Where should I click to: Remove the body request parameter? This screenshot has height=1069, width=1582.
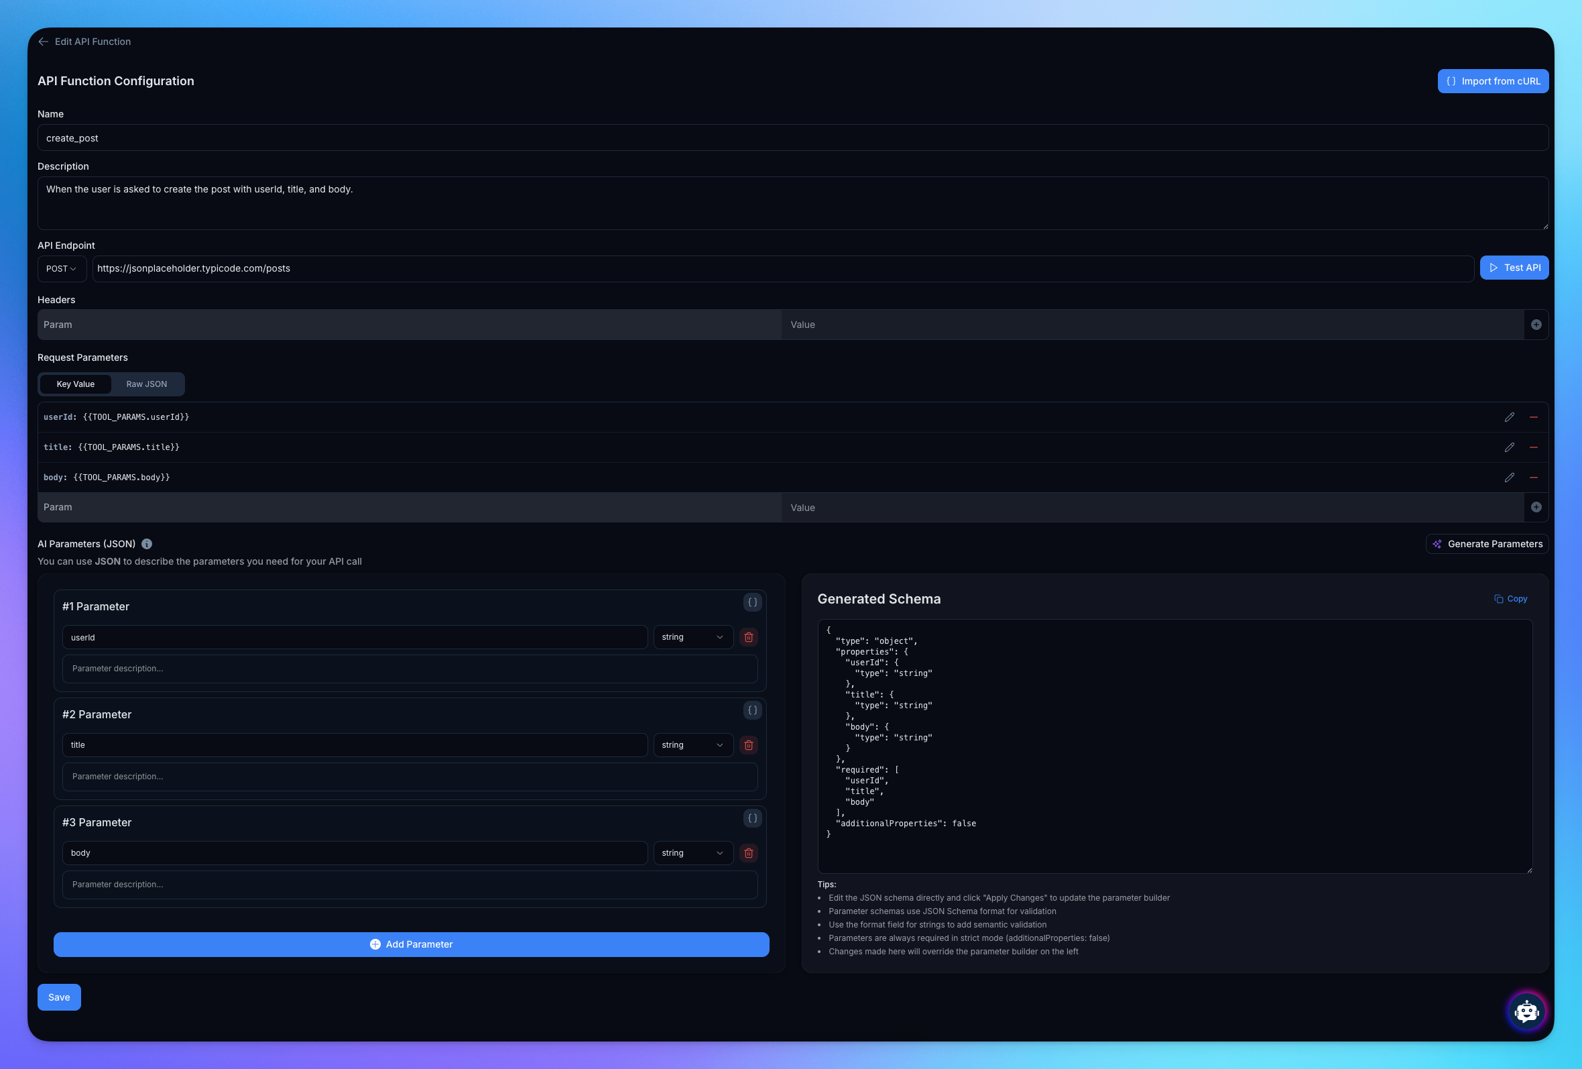coord(1533,478)
